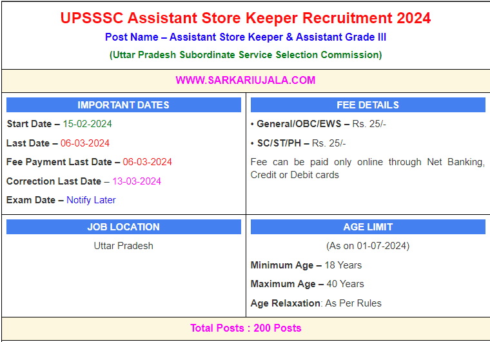Click the JOB LOCATION header
Viewport: 490px width, 342px height.
123,227
